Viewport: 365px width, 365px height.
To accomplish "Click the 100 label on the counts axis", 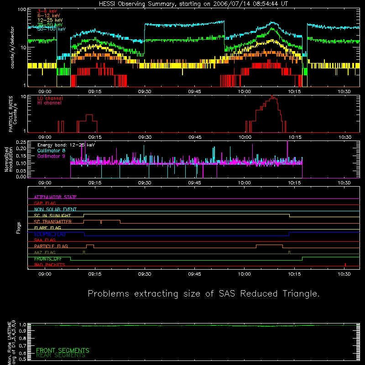I will pyautogui.click(x=21, y=10).
